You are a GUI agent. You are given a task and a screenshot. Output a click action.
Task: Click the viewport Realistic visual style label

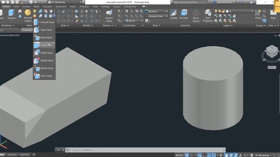pos(15,35)
